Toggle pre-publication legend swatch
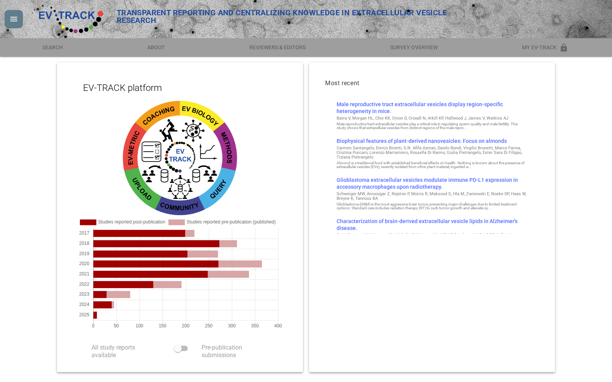 tap(177, 222)
